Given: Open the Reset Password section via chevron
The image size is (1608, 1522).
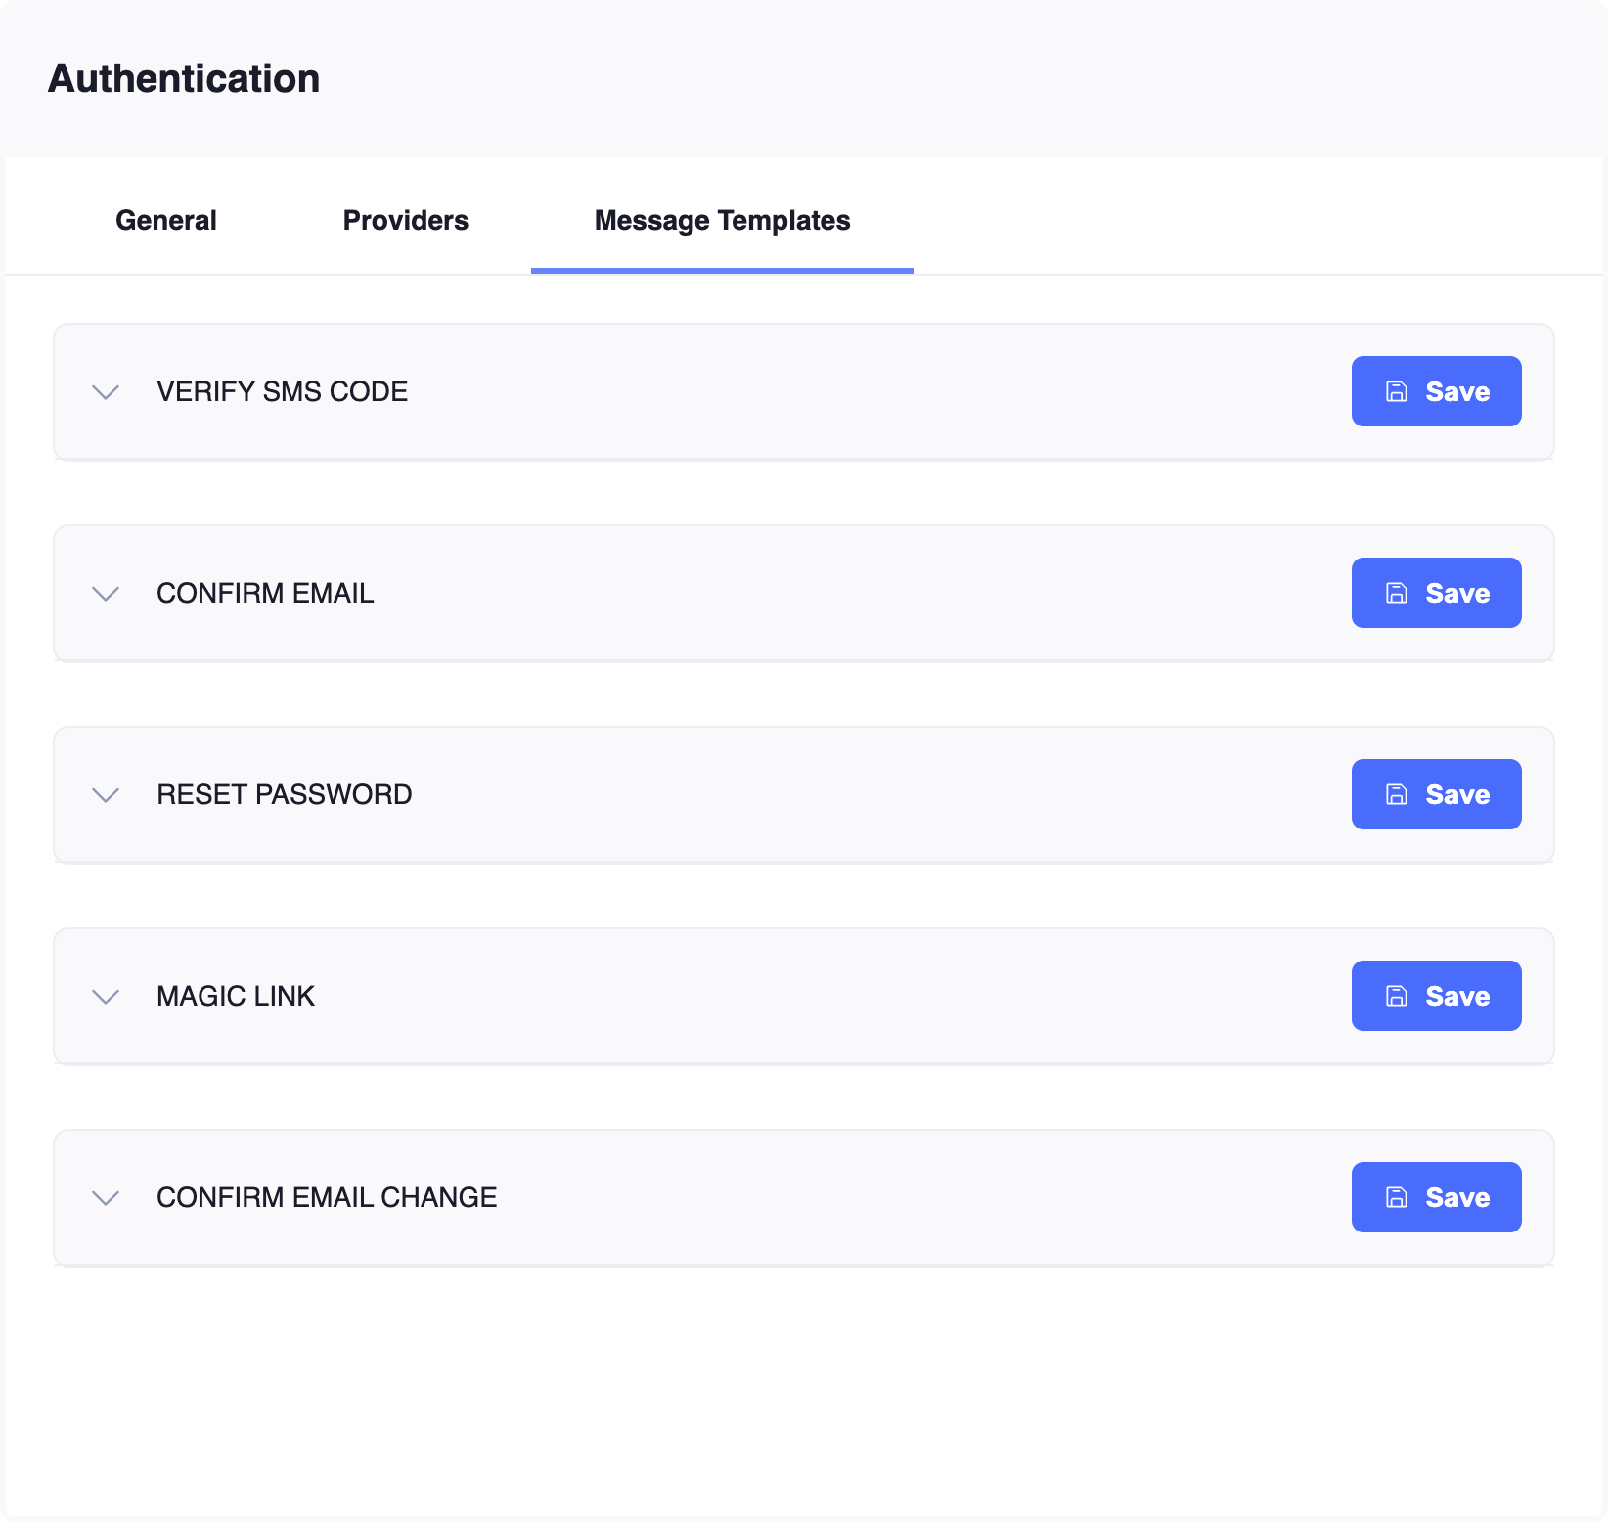Looking at the screenshot, I should pyautogui.click(x=106, y=795).
